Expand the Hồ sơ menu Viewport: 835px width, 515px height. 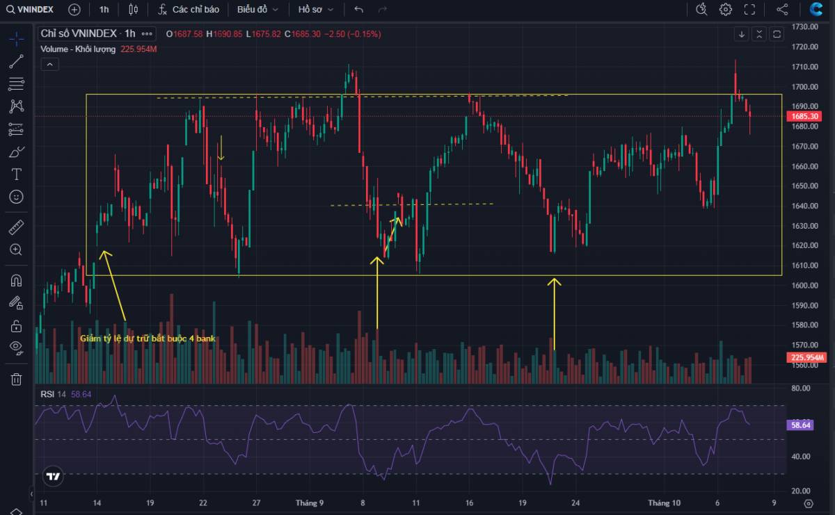tap(315, 10)
